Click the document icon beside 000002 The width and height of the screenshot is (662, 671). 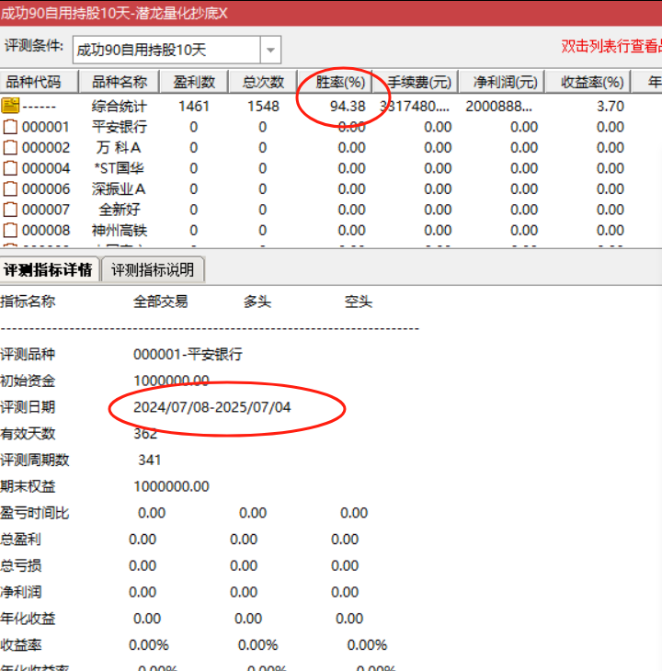(10, 148)
